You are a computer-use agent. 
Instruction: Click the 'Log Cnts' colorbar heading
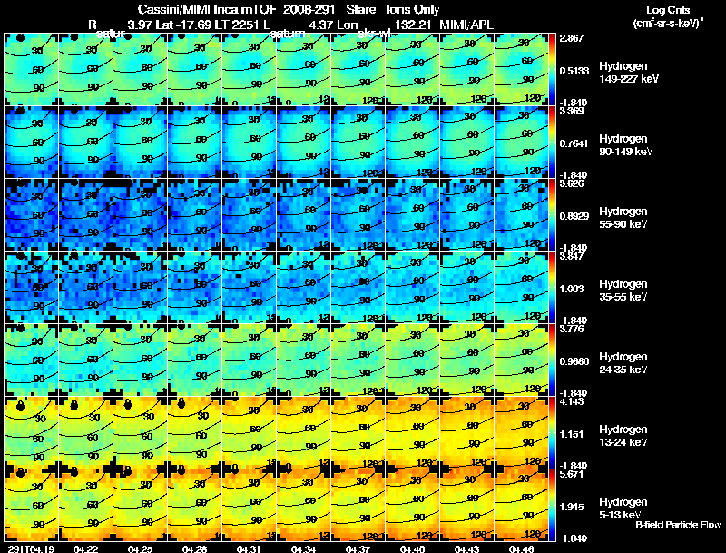pos(668,10)
